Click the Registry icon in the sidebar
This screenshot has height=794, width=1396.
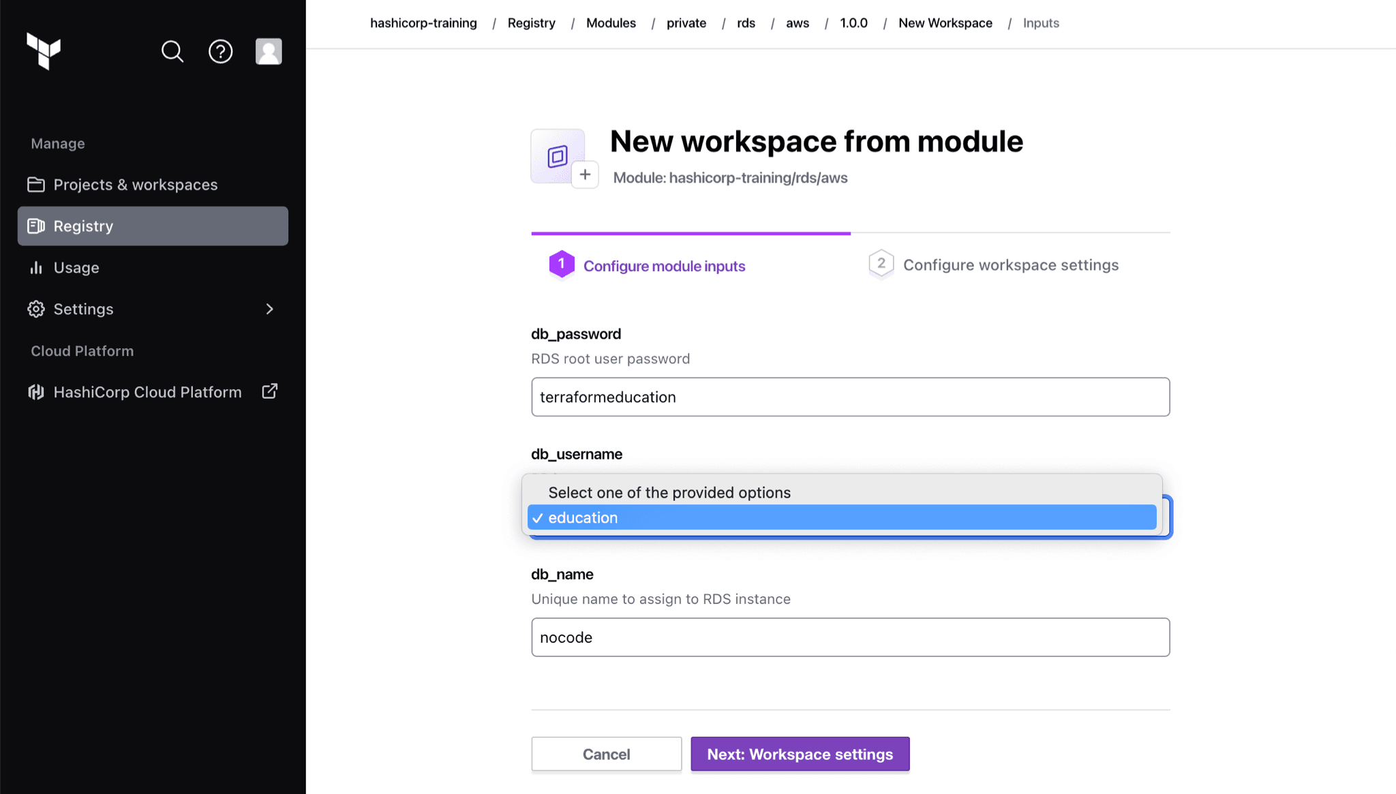click(x=36, y=226)
